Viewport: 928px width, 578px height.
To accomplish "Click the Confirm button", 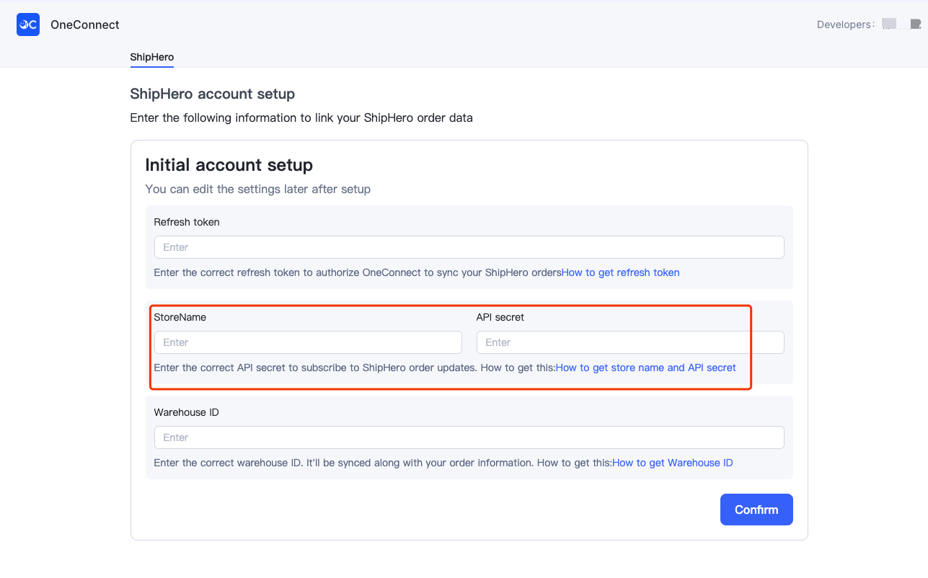I will (x=756, y=510).
